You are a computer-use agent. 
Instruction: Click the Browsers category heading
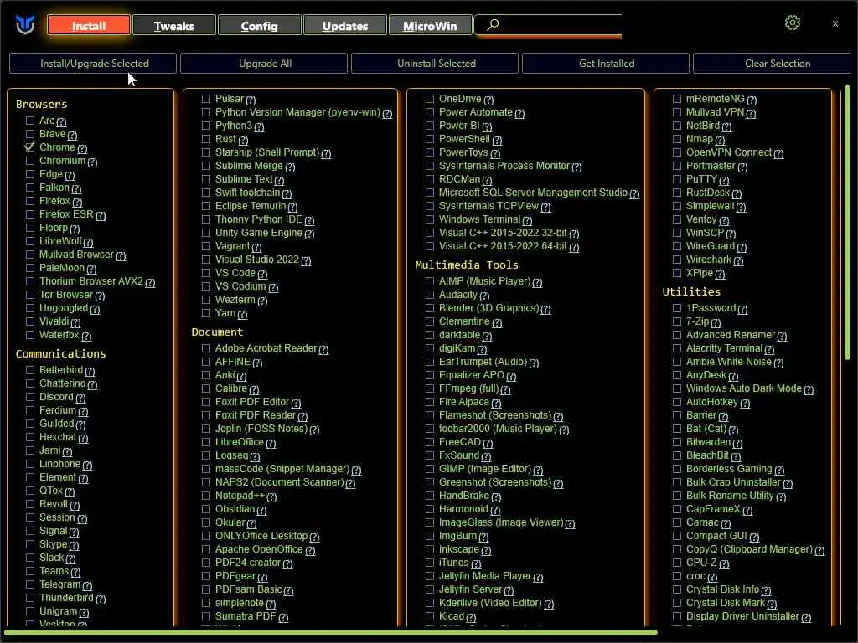(x=42, y=104)
